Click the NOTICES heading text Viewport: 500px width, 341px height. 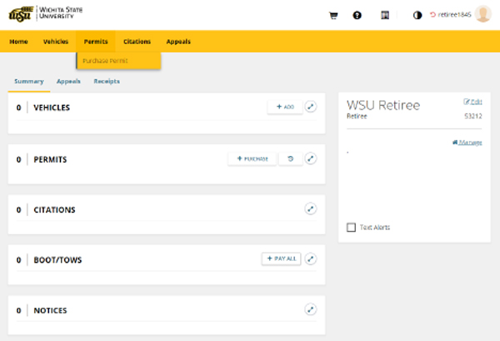[50, 310]
